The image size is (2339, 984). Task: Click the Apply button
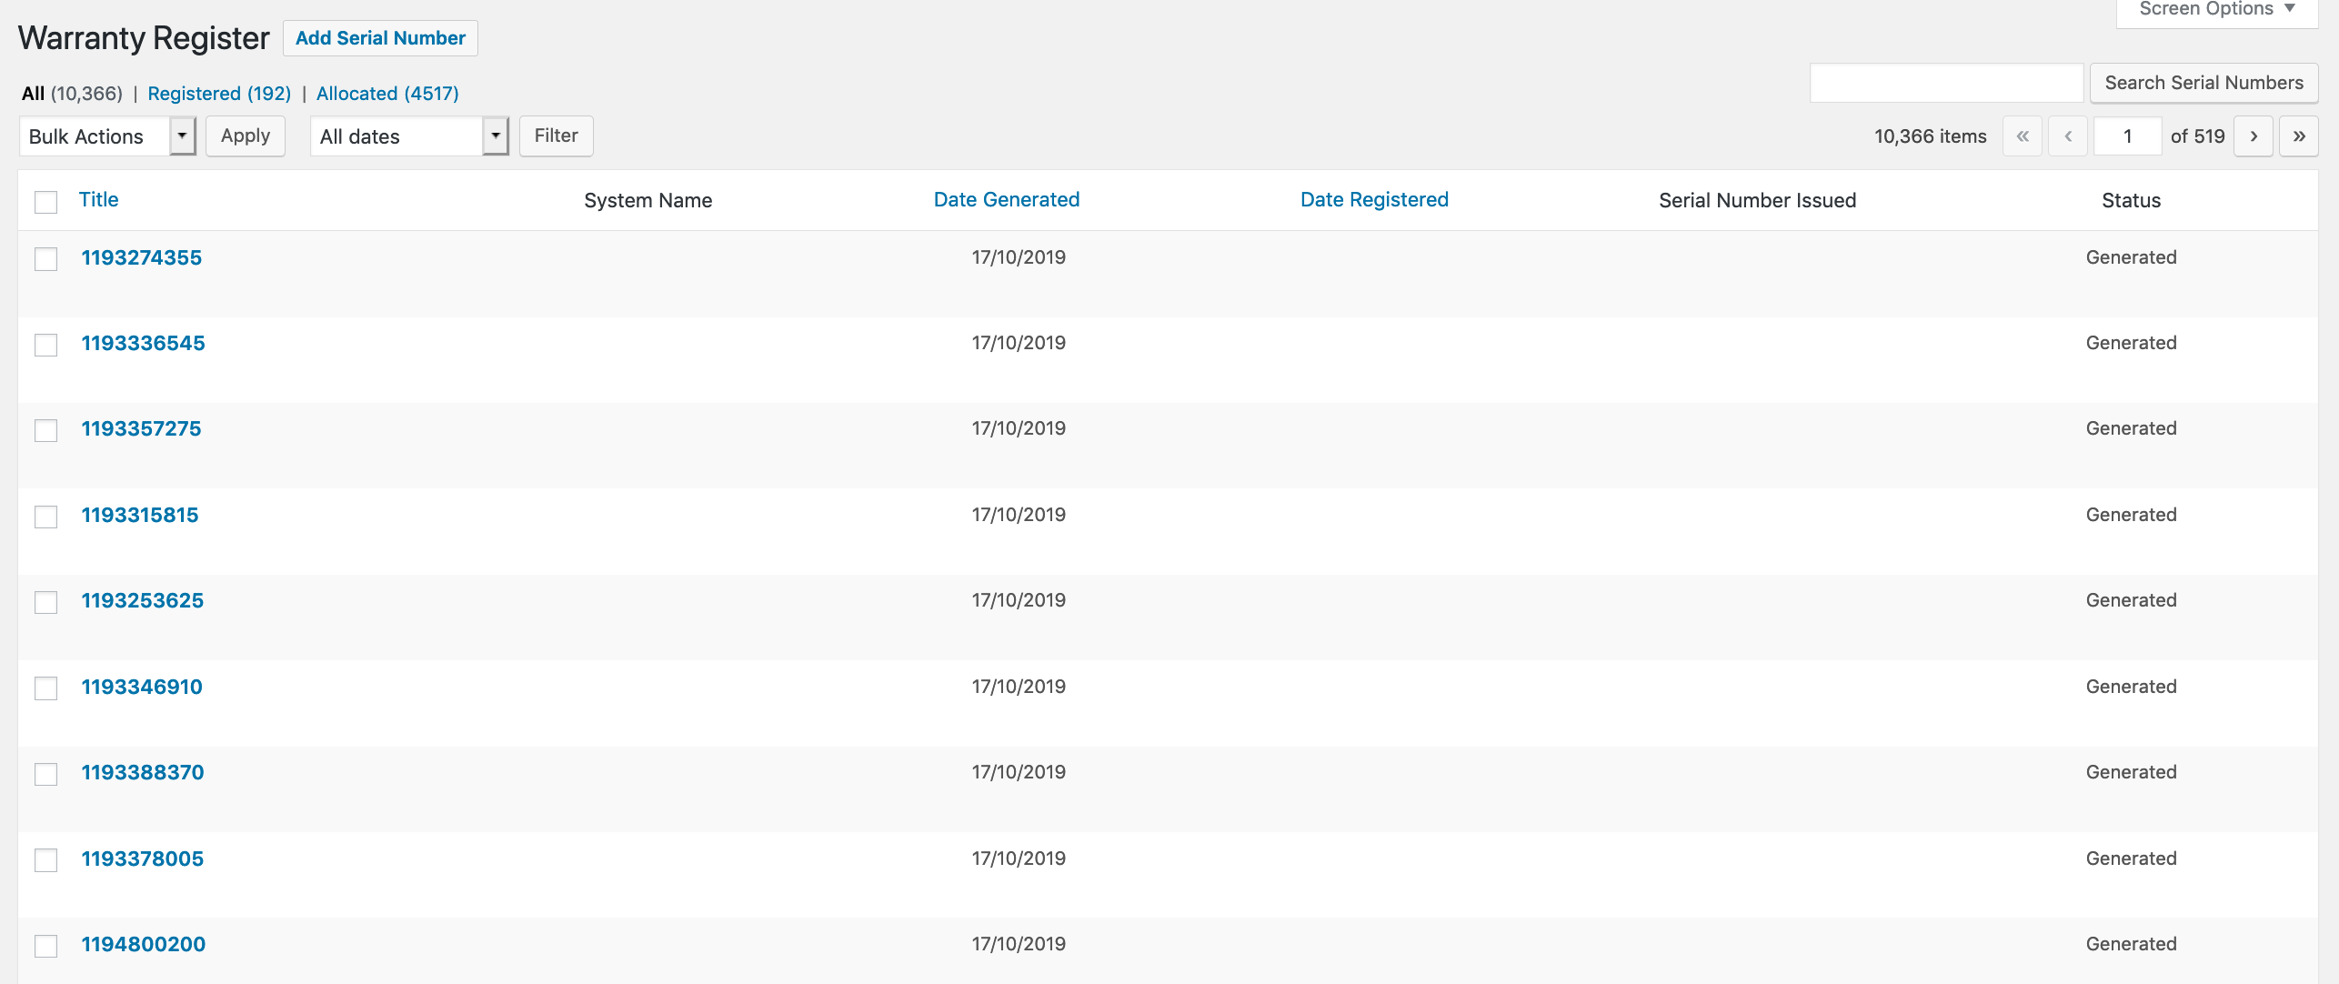(245, 136)
